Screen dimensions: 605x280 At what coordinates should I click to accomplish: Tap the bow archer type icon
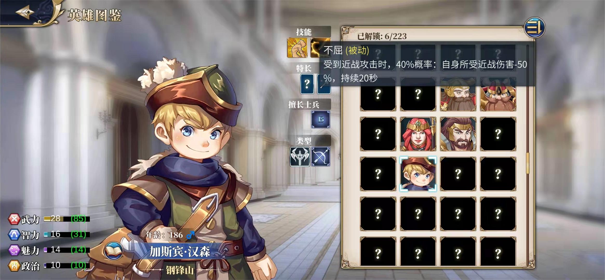click(321, 157)
